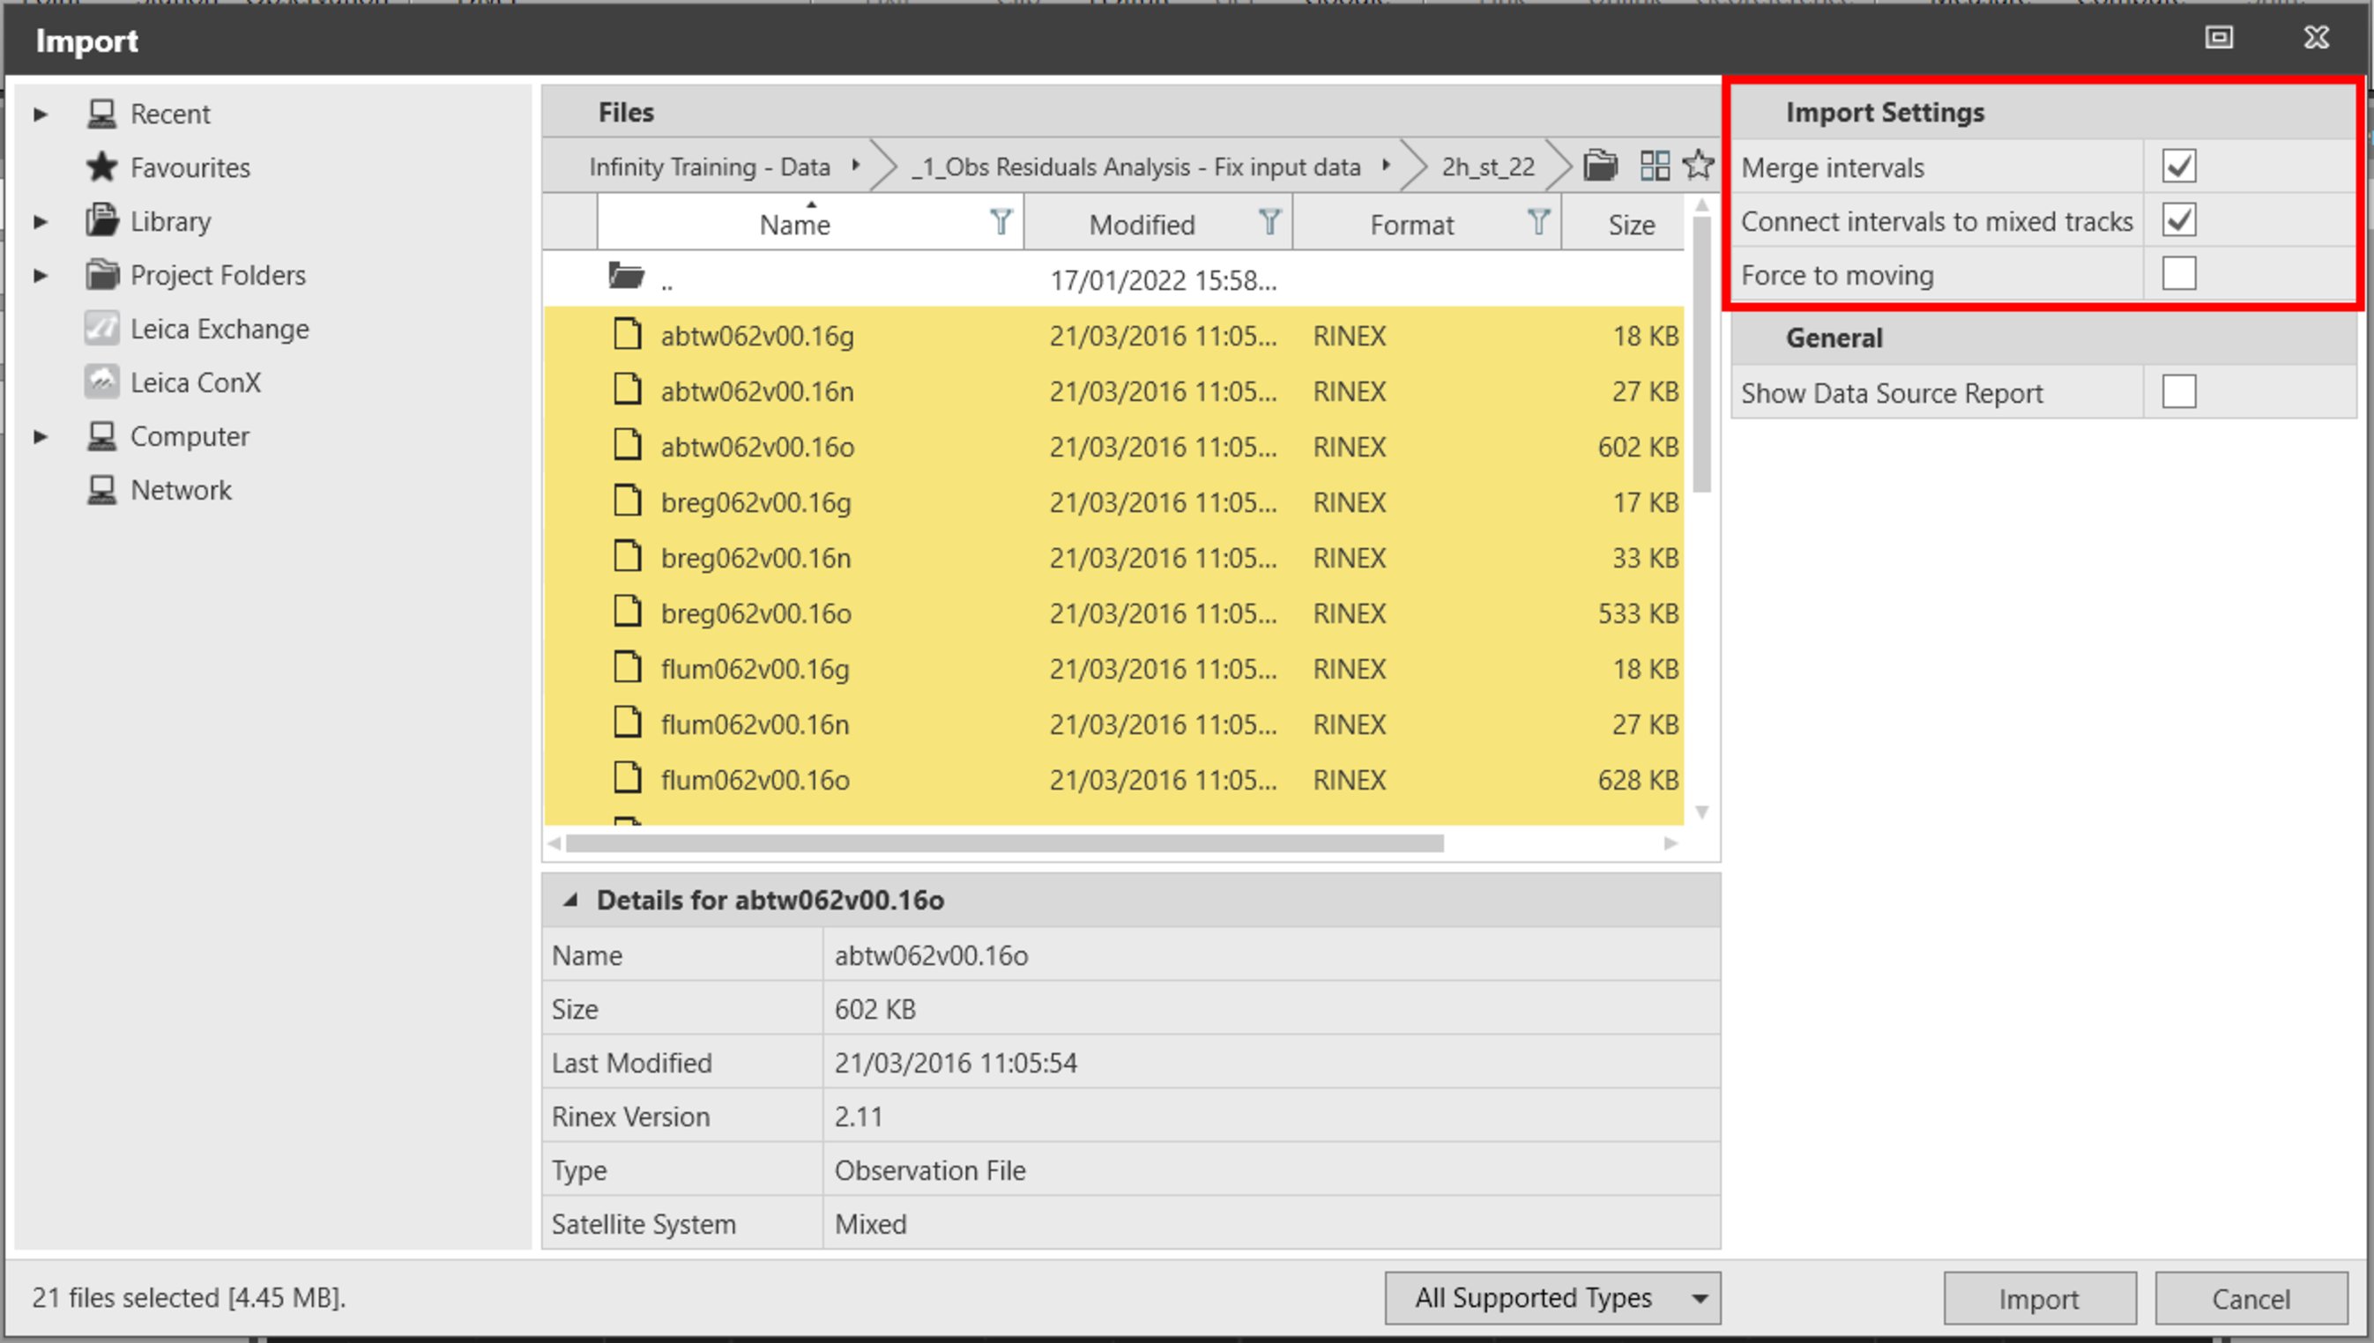Sort files by Size column header
The image size is (2374, 1343).
click(x=1630, y=224)
